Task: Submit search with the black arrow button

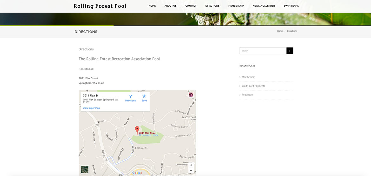Action: tap(290, 51)
